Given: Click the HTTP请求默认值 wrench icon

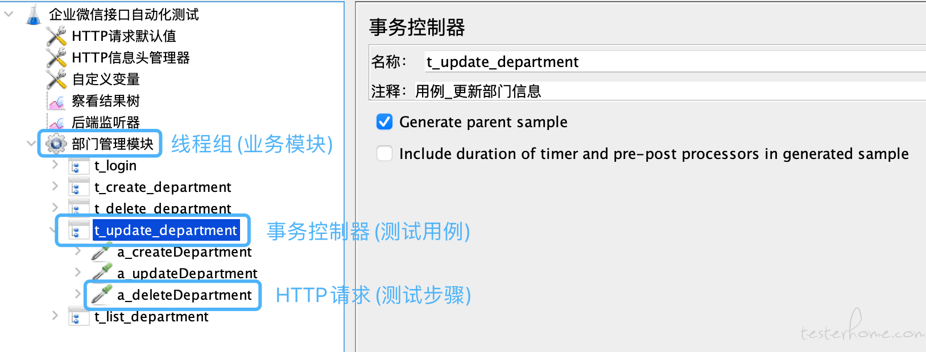Looking at the screenshot, I should coord(56,36).
